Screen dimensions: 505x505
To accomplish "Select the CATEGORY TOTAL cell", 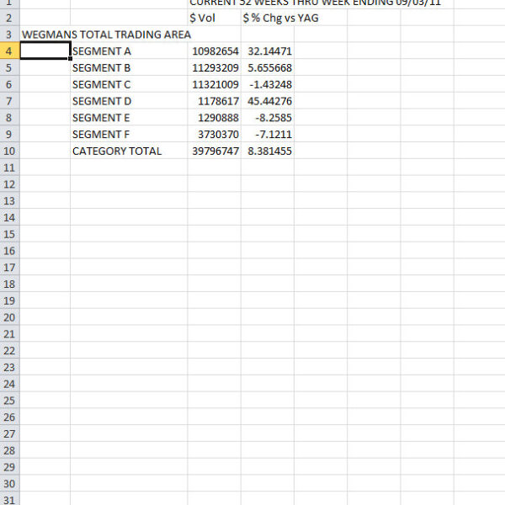I will pyautogui.click(x=129, y=151).
